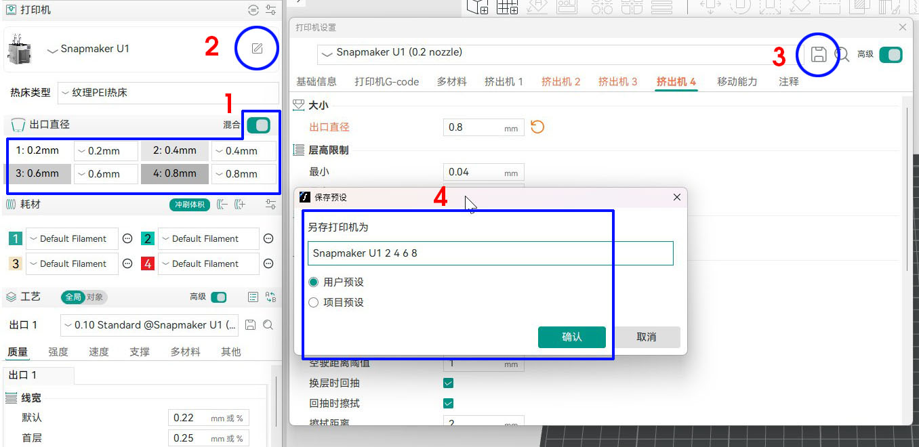Open filament section sliders settings icon
The width and height of the screenshot is (919, 447).
271,204
